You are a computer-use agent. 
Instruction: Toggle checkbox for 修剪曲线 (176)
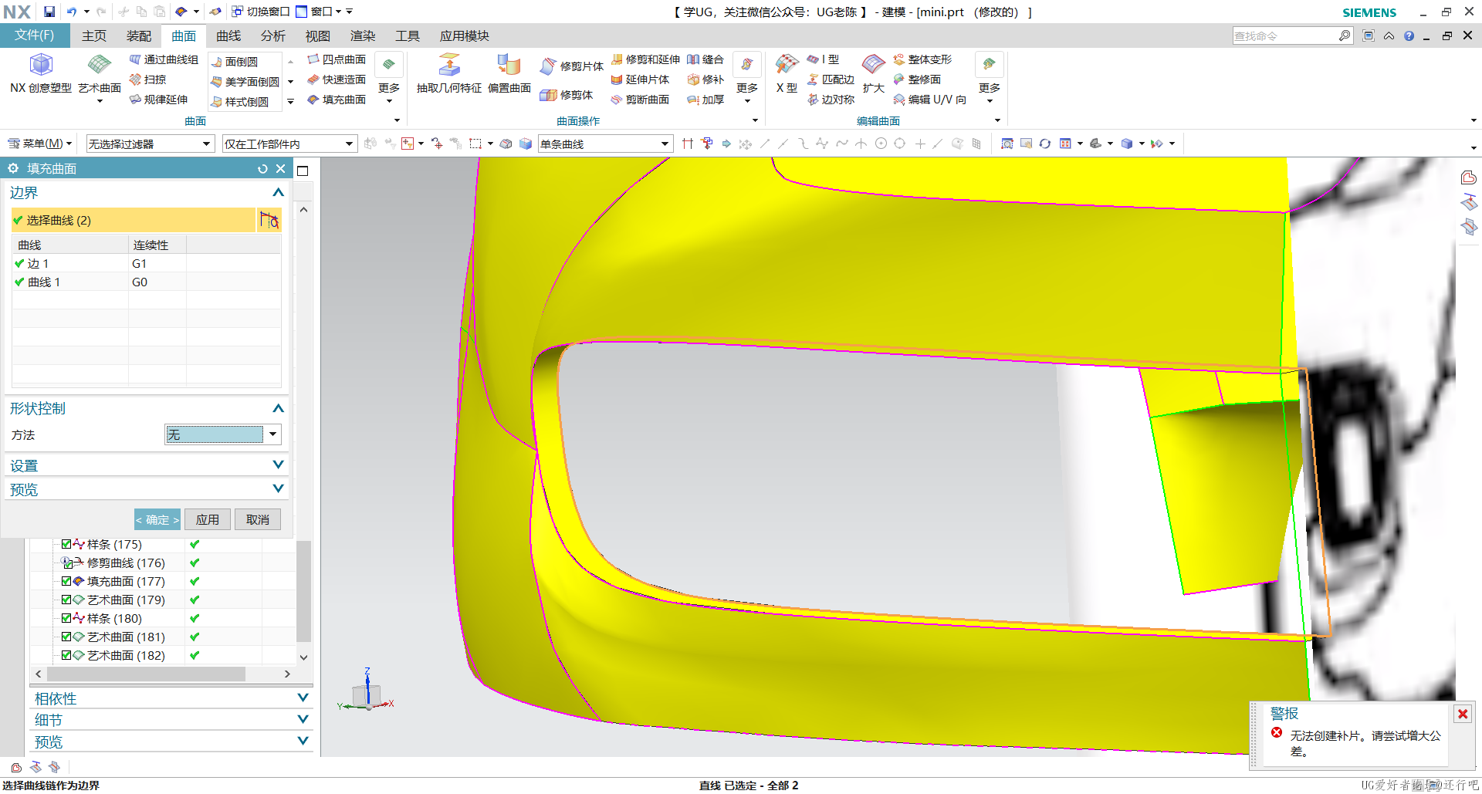click(x=66, y=563)
